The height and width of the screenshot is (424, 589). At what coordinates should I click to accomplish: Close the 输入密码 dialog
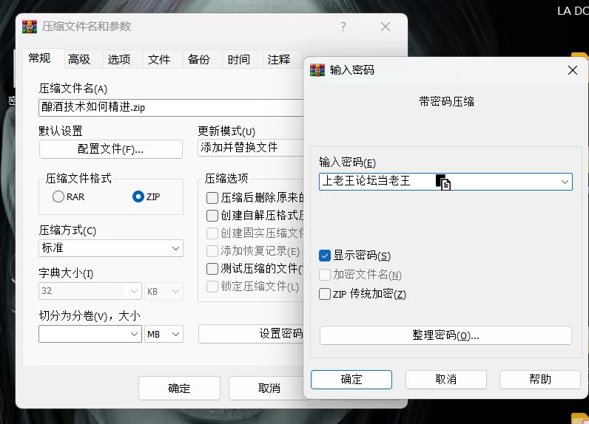pyautogui.click(x=573, y=70)
